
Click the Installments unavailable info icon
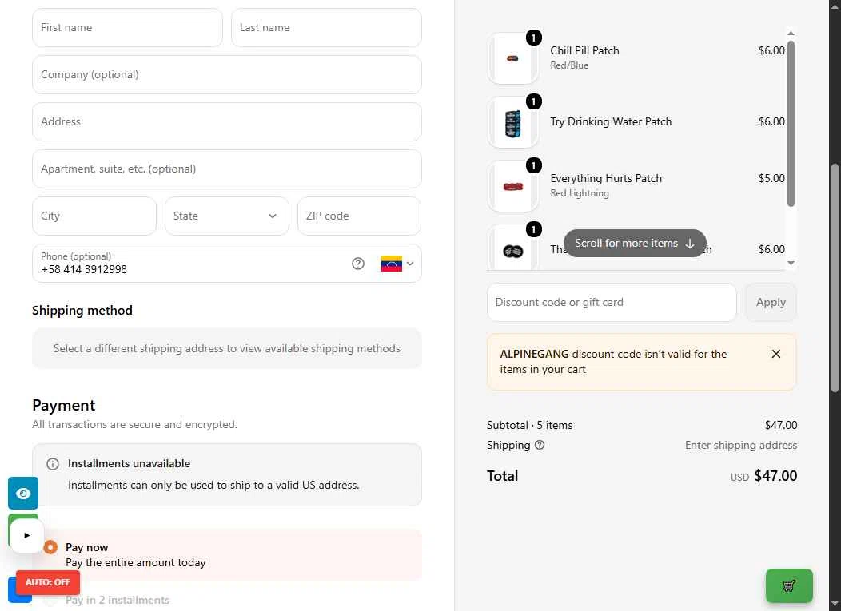[53, 464]
